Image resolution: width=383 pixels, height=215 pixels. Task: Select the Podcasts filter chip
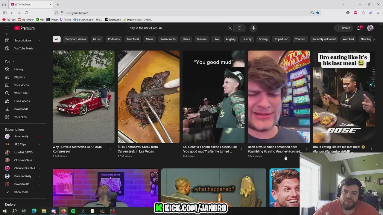point(114,39)
